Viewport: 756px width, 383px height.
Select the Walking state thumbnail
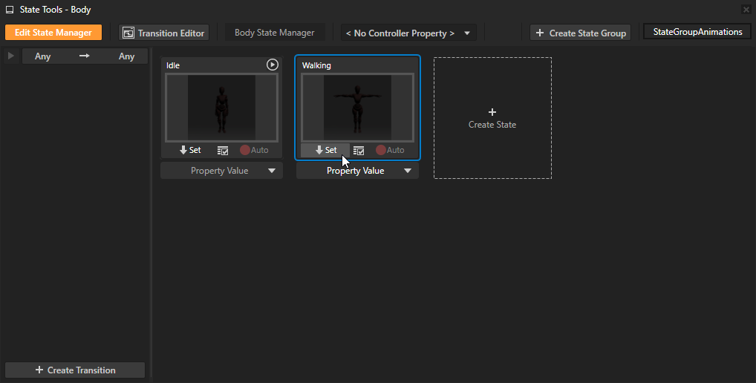[x=357, y=108]
